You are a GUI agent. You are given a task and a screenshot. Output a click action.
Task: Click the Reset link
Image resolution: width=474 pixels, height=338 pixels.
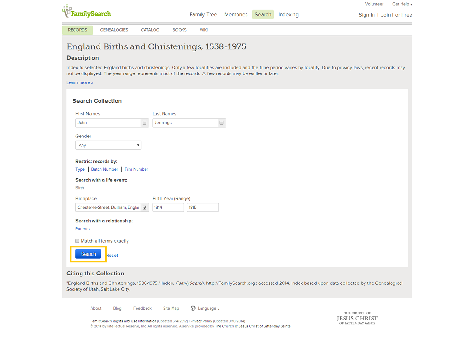112,256
